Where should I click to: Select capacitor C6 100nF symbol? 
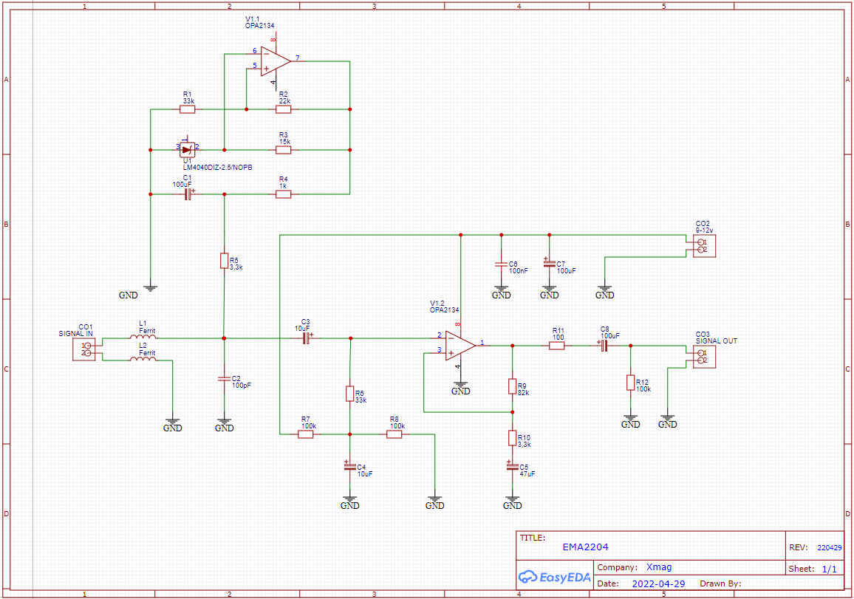click(501, 264)
